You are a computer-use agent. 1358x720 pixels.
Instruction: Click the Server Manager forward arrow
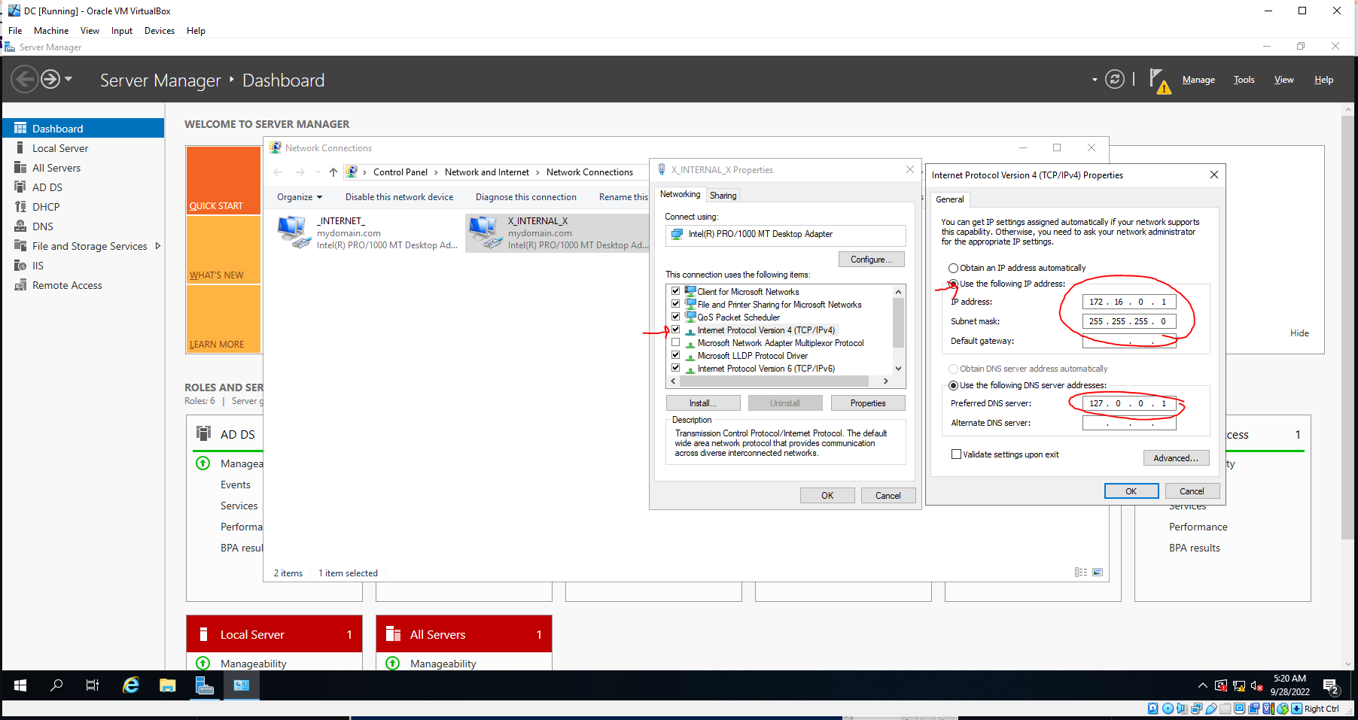(50, 79)
